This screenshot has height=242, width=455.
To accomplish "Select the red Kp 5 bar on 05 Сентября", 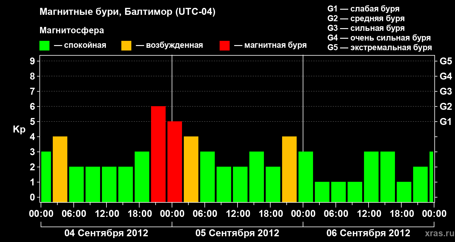I will click(x=175, y=162).
